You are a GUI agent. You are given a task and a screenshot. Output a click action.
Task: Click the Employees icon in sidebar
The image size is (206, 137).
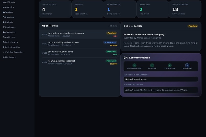click(x=4, y=27)
